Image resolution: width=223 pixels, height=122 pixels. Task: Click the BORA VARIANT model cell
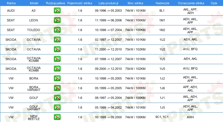point(34,88)
